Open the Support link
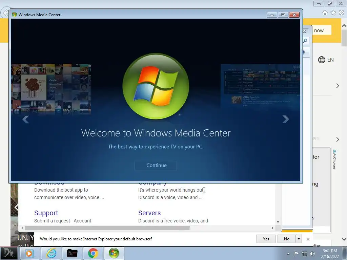347x260 pixels. click(x=46, y=213)
